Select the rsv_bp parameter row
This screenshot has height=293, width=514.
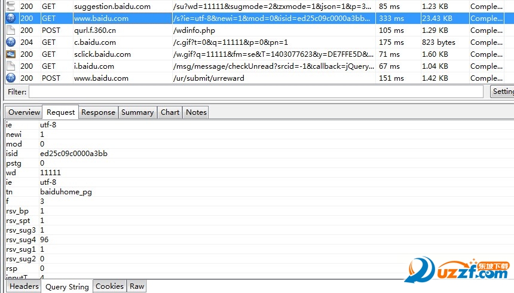[x=259, y=211]
